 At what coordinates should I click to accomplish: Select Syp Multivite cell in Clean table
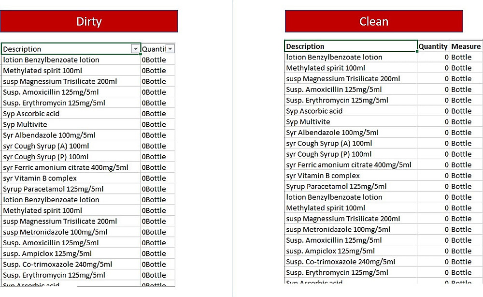click(350, 122)
